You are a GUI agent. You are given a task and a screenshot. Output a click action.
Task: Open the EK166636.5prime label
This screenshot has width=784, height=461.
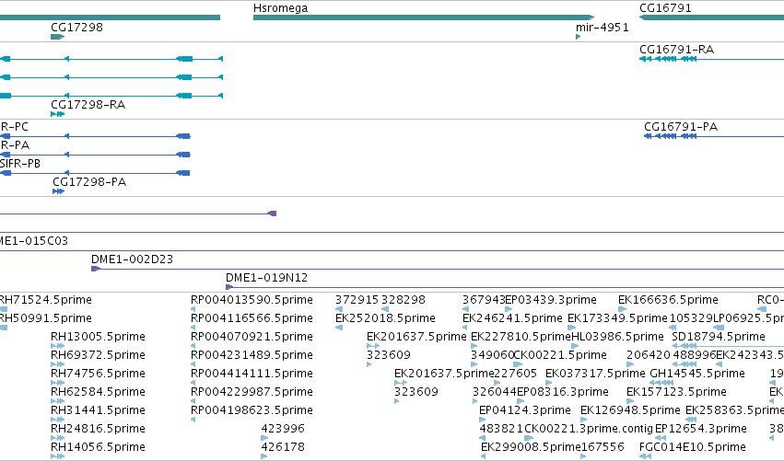click(x=668, y=300)
